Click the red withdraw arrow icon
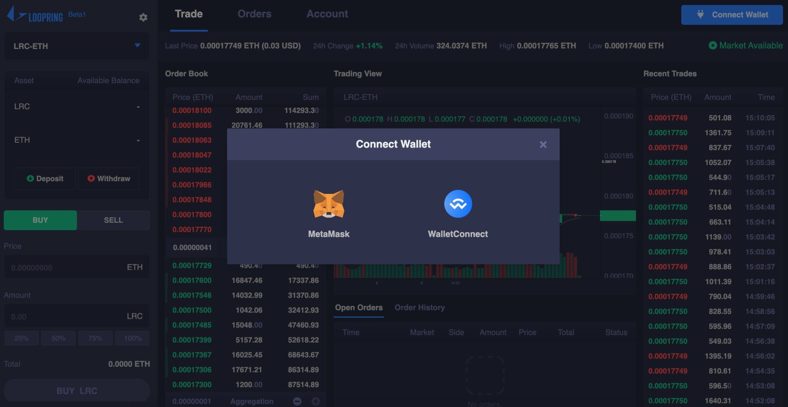 coord(92,179)
